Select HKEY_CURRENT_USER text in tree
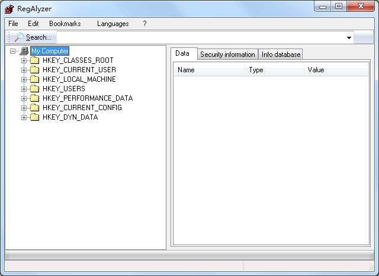 (79, 70)
